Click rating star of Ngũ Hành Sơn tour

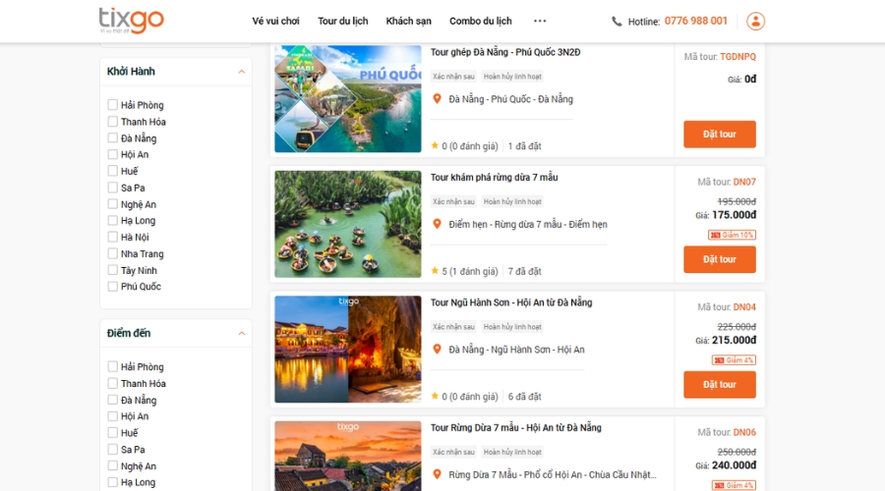(435, 396)
